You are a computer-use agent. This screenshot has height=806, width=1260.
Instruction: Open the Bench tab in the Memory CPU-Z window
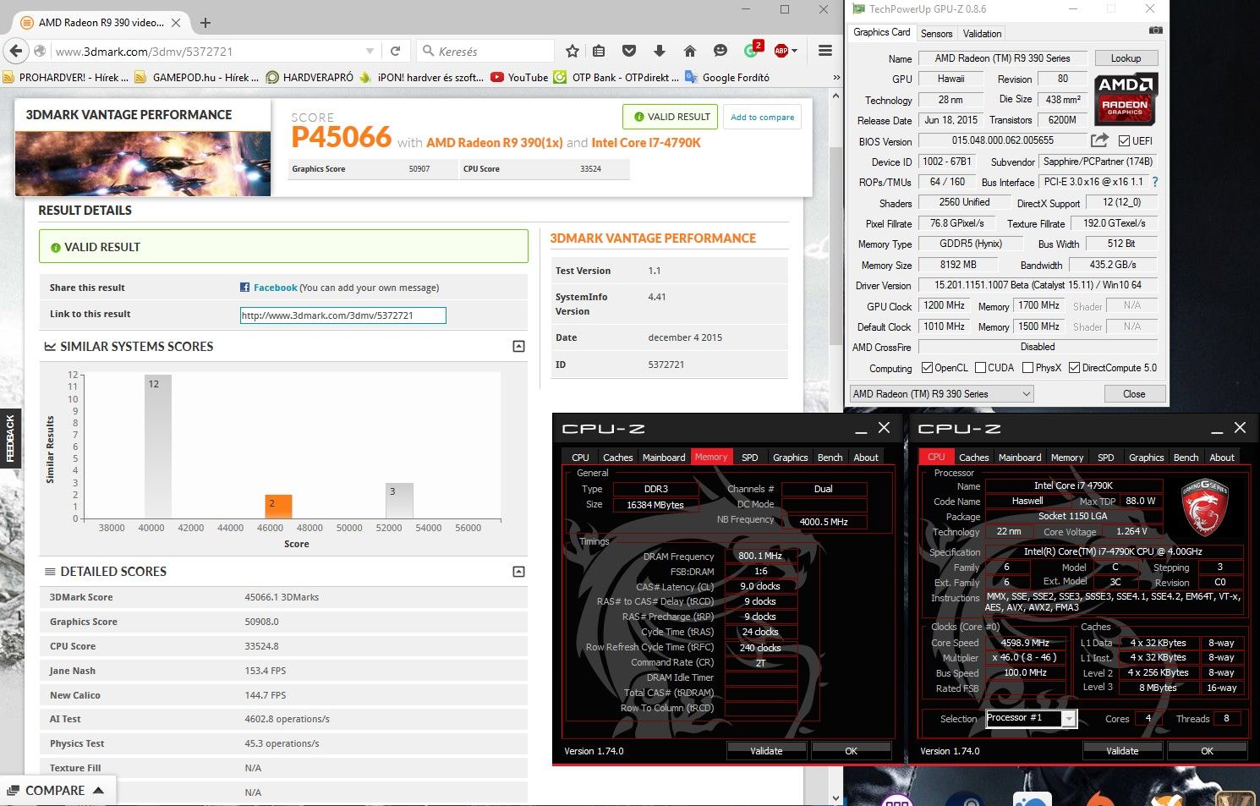[x=830, y=457]
